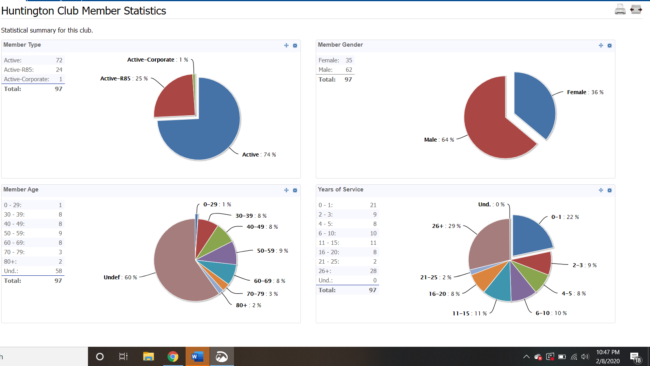Click the move icon on Member Gender panel
The height and width of the screenshot is (366, 650).
coord(601,46)
